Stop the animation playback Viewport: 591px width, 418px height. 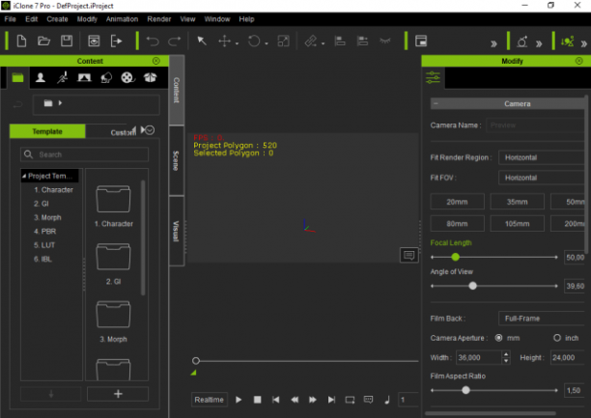click(258, 400)
